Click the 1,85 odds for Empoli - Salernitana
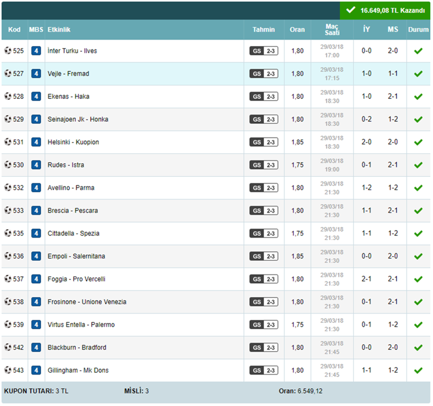This screenshot has height=406, width=433. (297, 257)
